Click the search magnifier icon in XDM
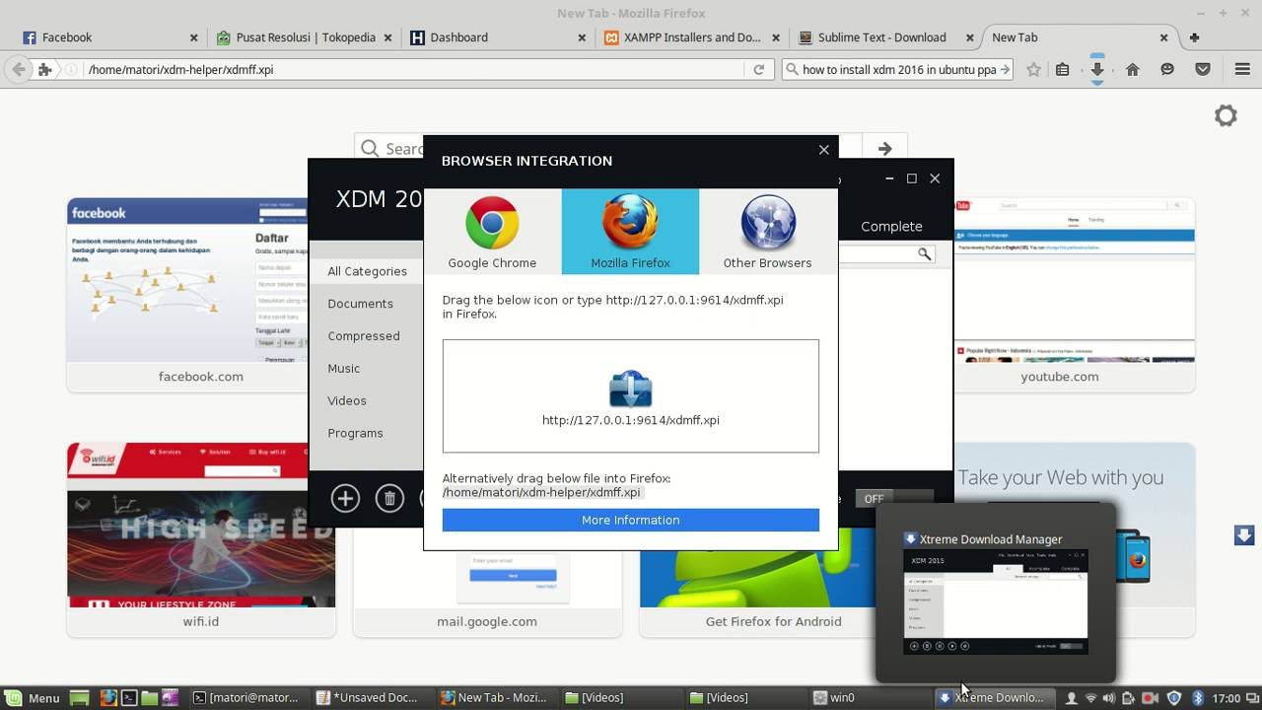The image size is (1262, 710). point(924,254)
